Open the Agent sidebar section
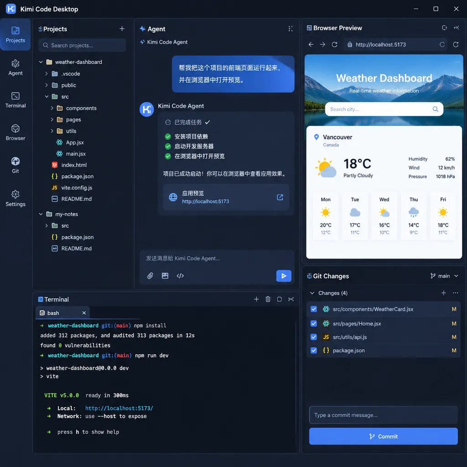467x467 pixels. coord(15,67)
